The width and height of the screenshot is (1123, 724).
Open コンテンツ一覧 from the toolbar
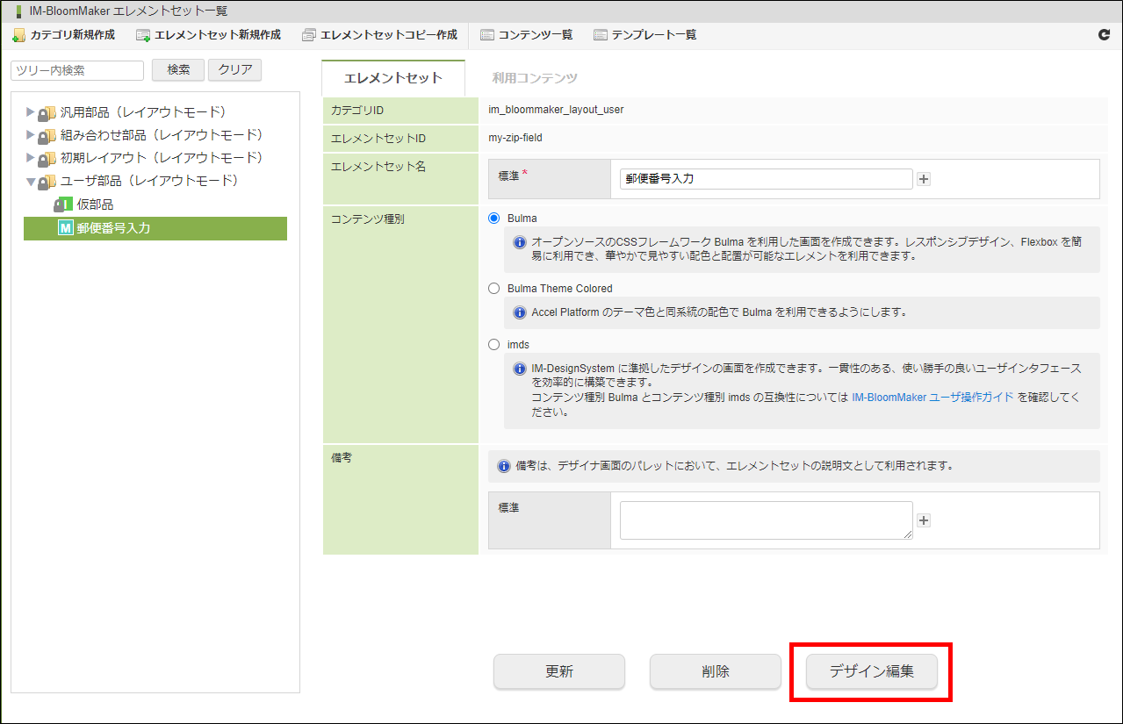[x=527, y=35]
